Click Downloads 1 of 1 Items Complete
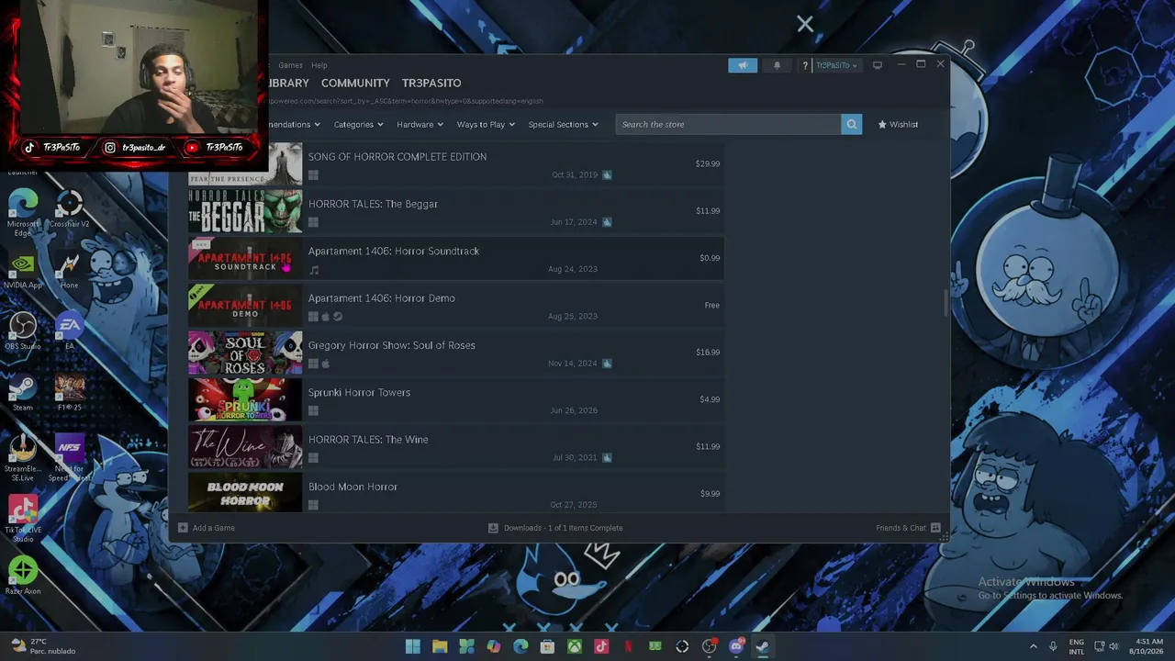Screen dimensions: 1175x661 click(563, 528)
